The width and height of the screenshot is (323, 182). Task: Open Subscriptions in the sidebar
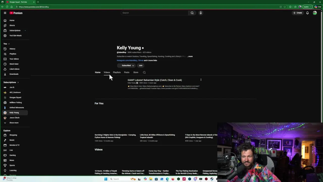click(15, 31)
